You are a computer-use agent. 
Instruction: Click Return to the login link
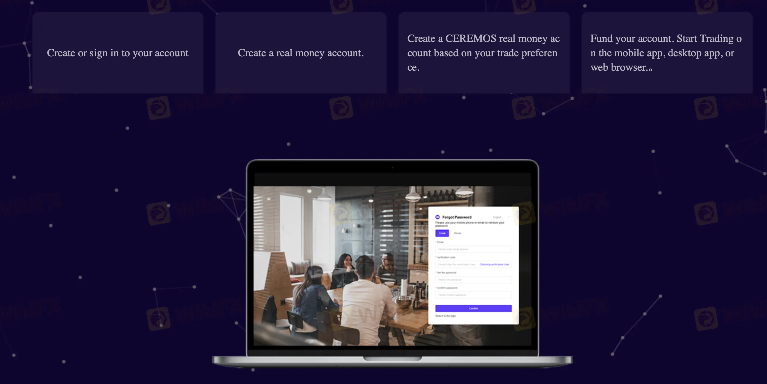445,316
